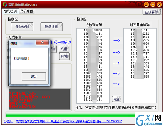Click inside the 待检测号码 list box

[93, 66]
